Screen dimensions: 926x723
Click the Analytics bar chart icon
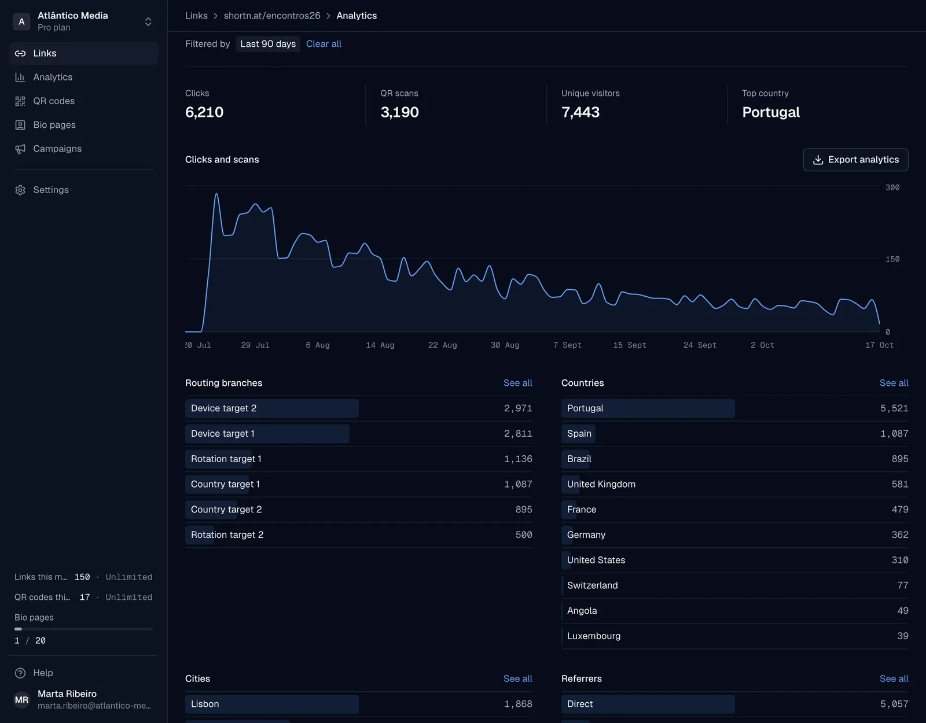20,77
